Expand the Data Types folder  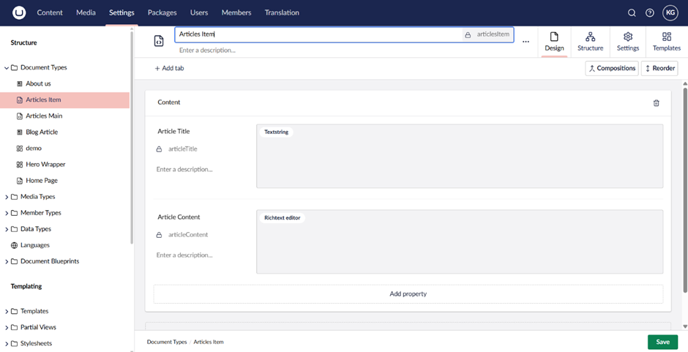tap(6, 229)
